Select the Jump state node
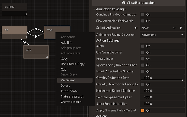Viewport: 187px width, 117px height. coord(36,52)
